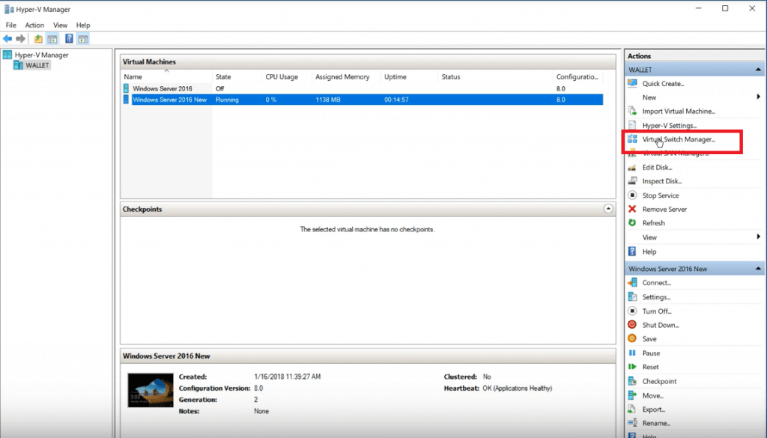Click the Virtual Switch Manager icon
The width and height of the screenshot is (767, 438).
632,139
